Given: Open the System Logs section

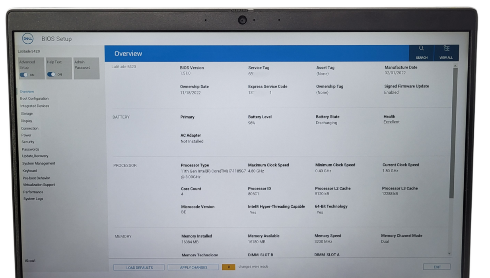Looking at the screenshot, I should pyautogui.click(x=33, y=199).
